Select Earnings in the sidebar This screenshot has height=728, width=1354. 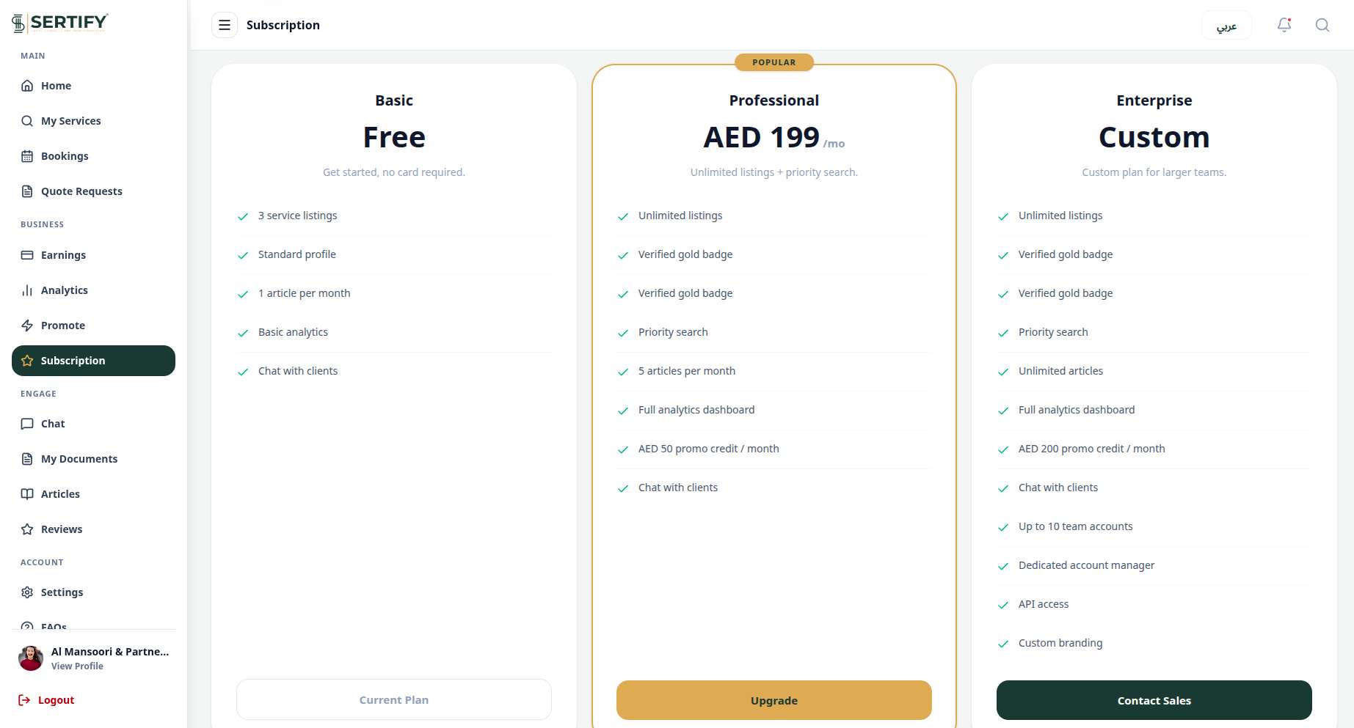point(93,255)
